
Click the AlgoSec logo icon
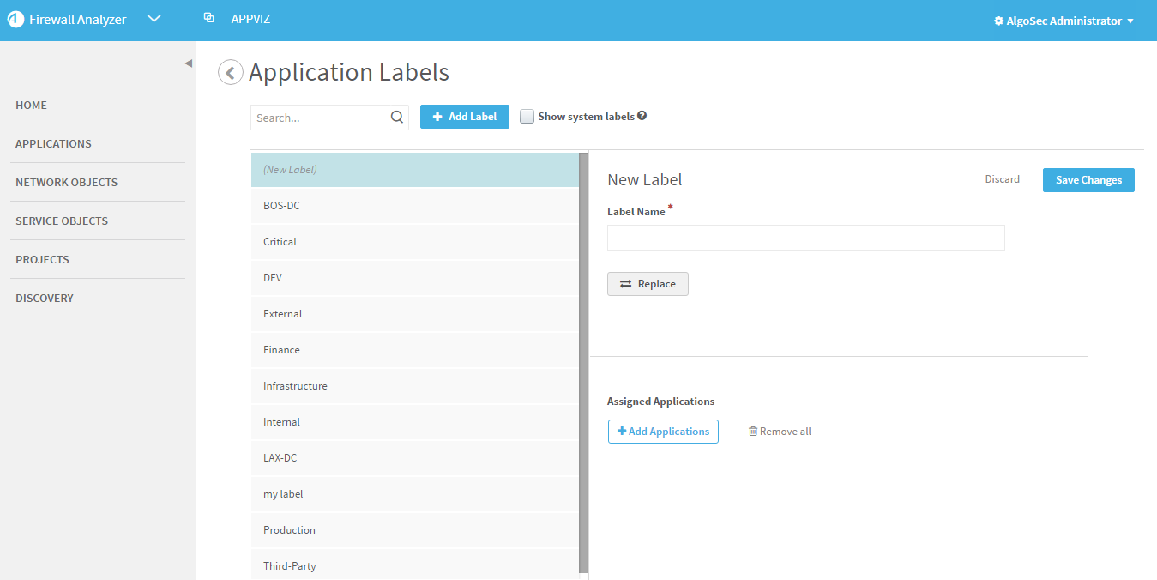15,21
